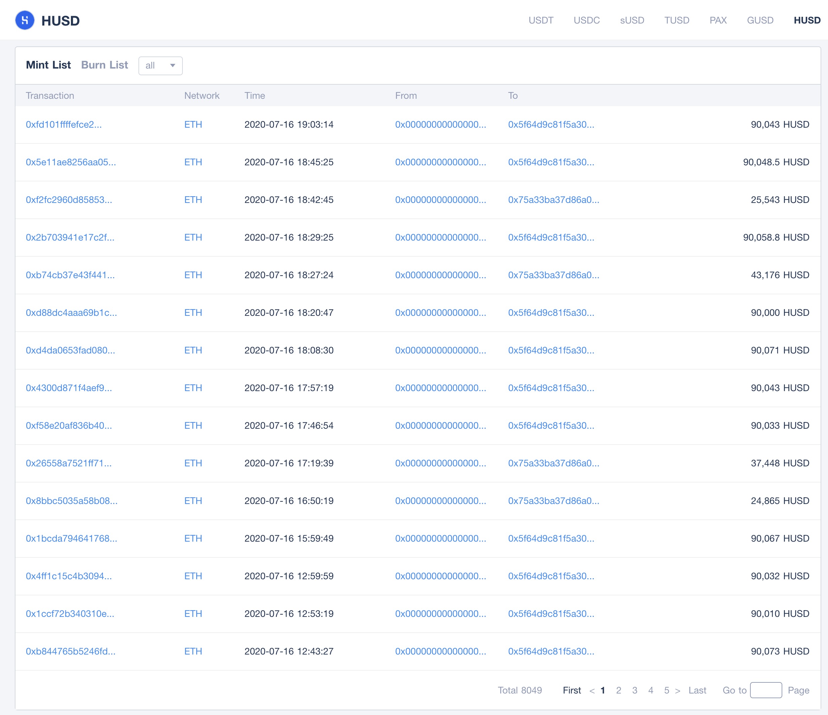The image size is (828, 715).
Task: Click the 90,000 HUSD amount
Action: click(x=780, y=312)
